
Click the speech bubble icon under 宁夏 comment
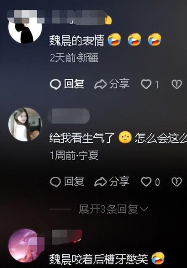click(x=55, y=182)
